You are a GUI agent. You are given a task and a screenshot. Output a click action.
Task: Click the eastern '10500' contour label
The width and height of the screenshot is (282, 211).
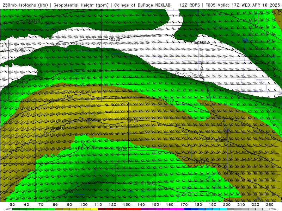pos(168,100)
